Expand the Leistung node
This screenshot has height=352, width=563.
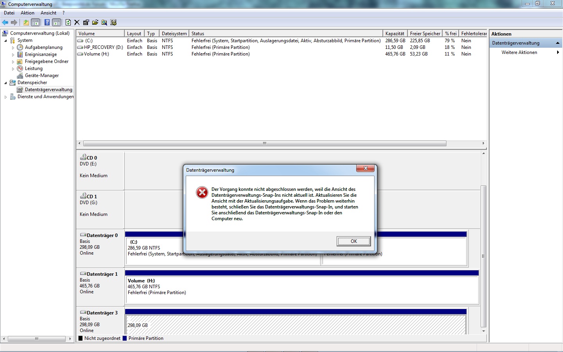click(x=13, y=69)
